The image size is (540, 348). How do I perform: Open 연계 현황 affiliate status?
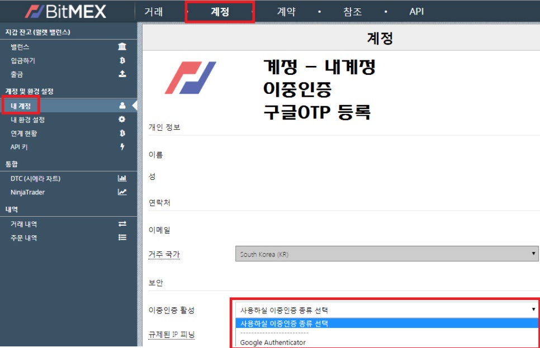[x=24, y=134]
